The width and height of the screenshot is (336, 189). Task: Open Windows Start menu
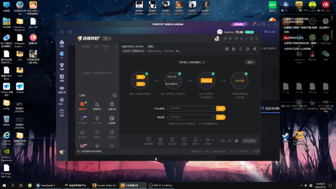point(4,185)
